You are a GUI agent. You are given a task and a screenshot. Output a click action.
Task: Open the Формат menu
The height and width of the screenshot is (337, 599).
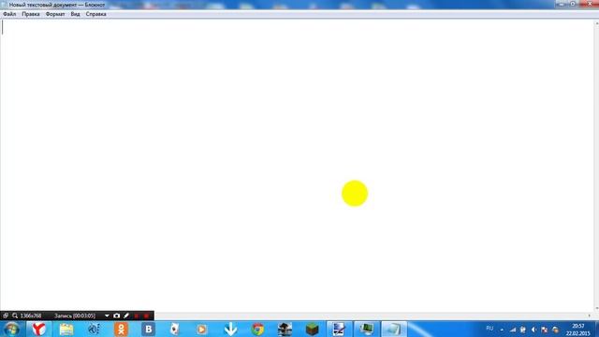click(55, 14)
